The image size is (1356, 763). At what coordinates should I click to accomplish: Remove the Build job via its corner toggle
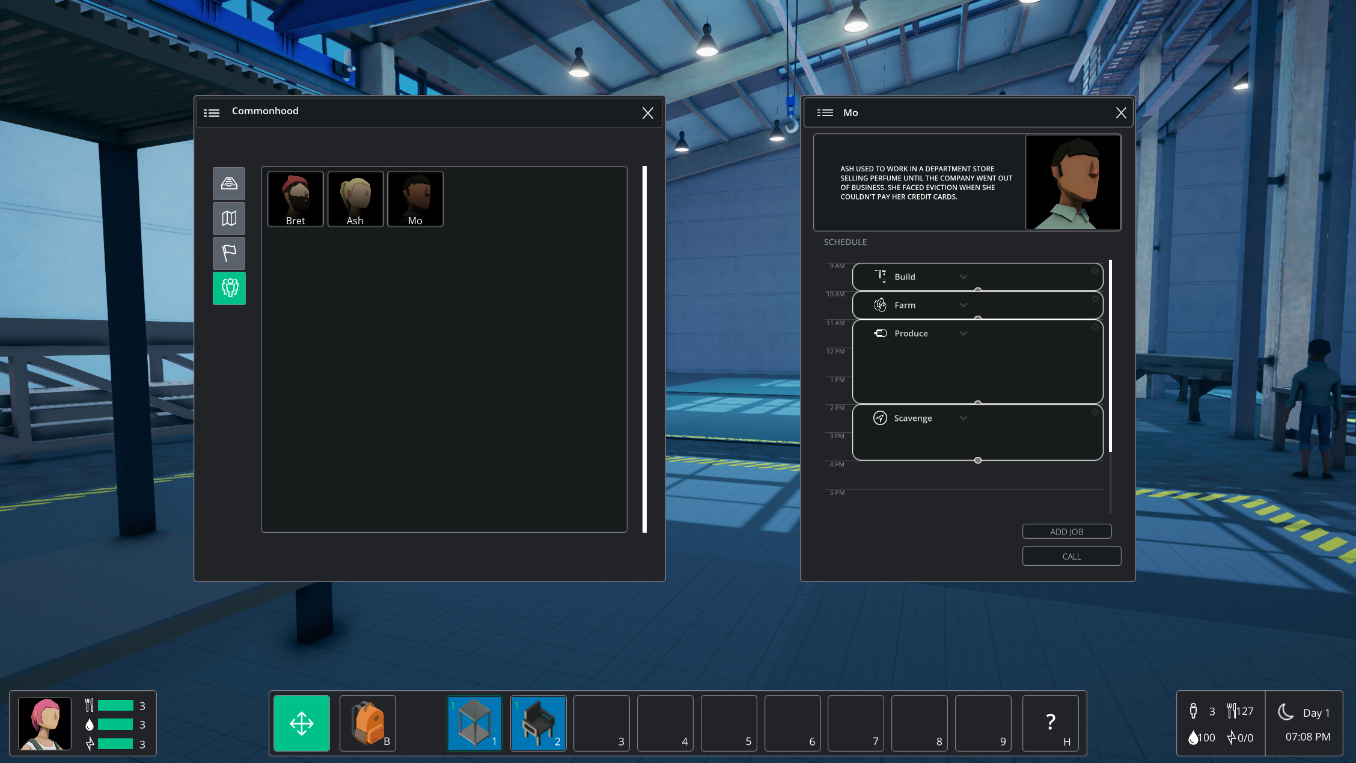1095,271
